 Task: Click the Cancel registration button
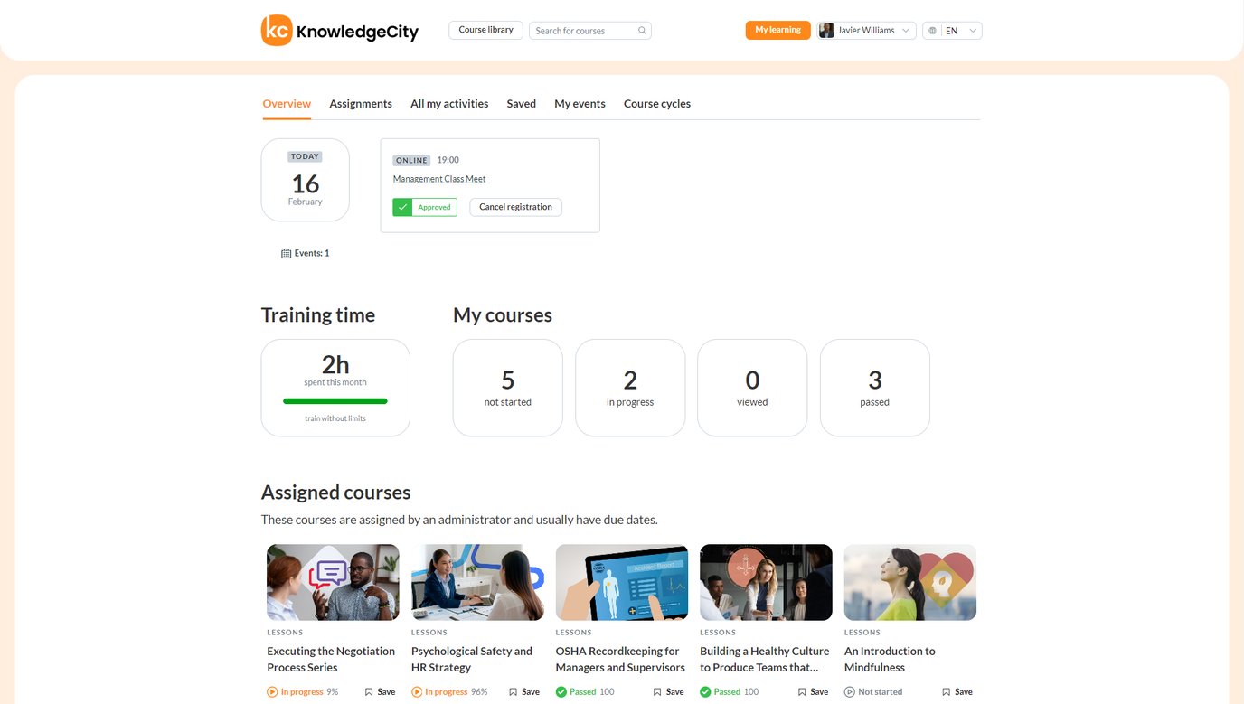pos(515,207)
